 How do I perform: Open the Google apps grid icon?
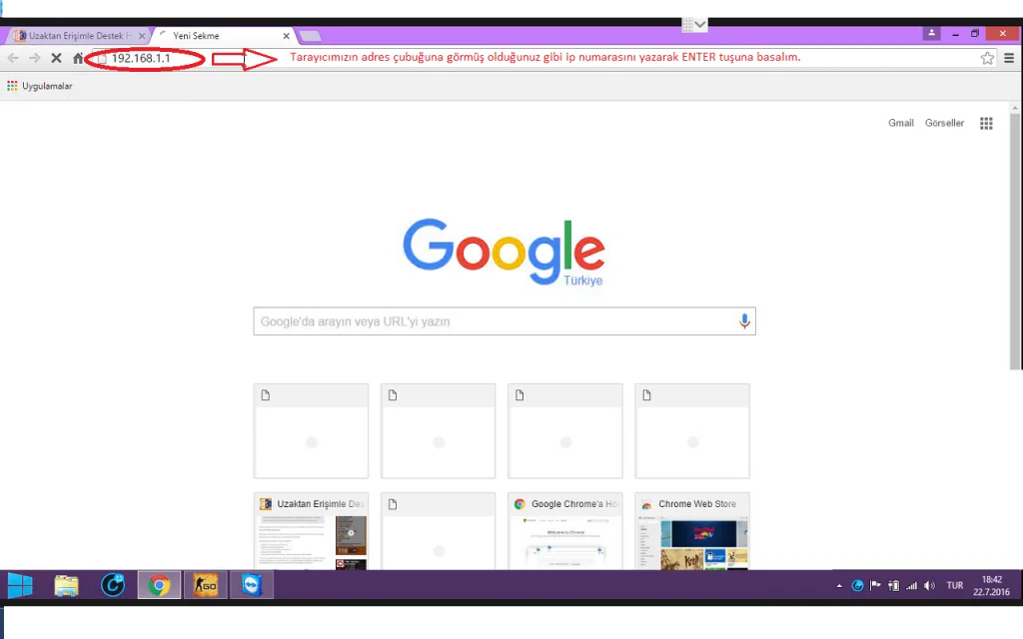point(986,124)
